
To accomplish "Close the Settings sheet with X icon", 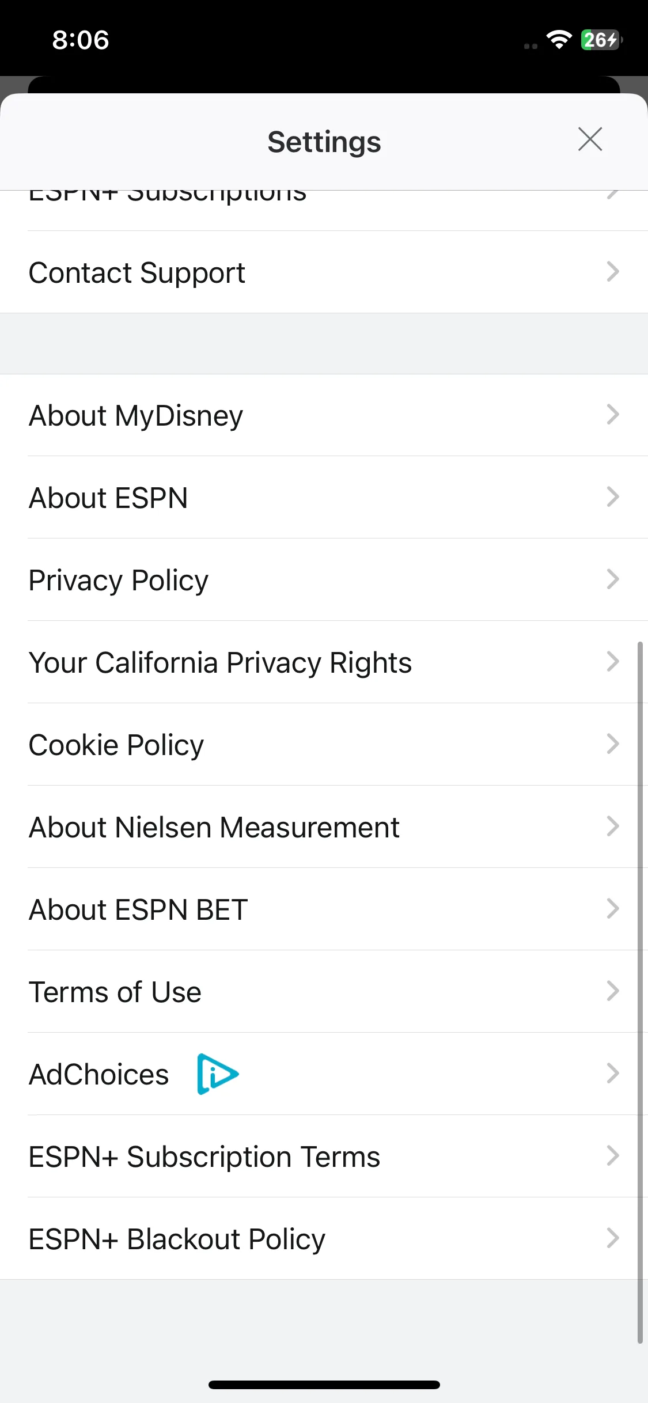I will (590, 139).
